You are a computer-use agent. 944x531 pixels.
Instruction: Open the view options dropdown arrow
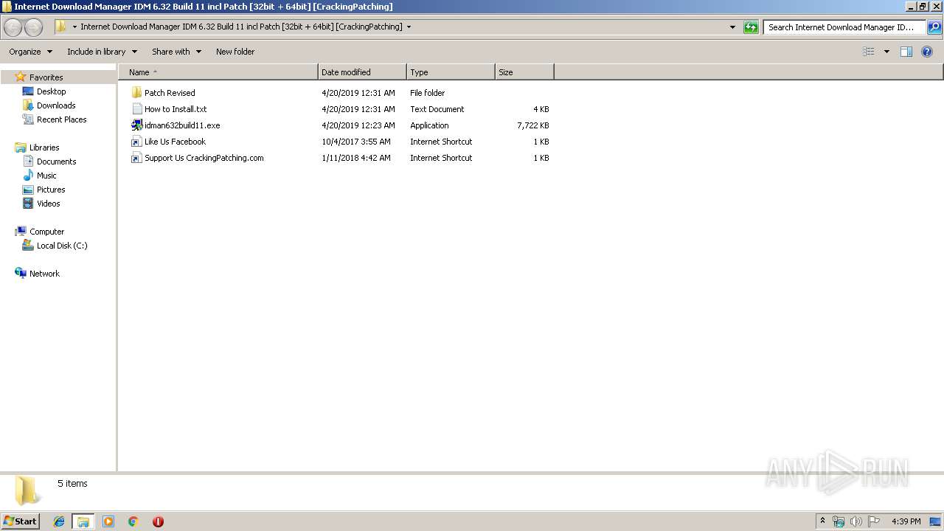(886, 52)
